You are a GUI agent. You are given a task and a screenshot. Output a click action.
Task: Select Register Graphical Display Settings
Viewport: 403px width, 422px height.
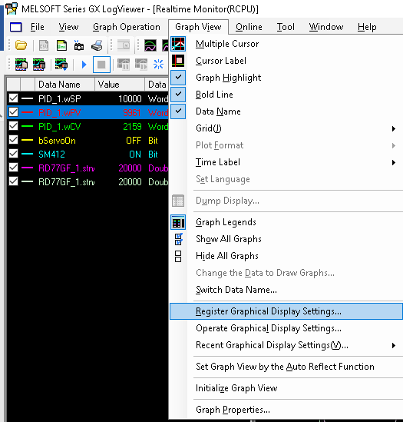286,311
